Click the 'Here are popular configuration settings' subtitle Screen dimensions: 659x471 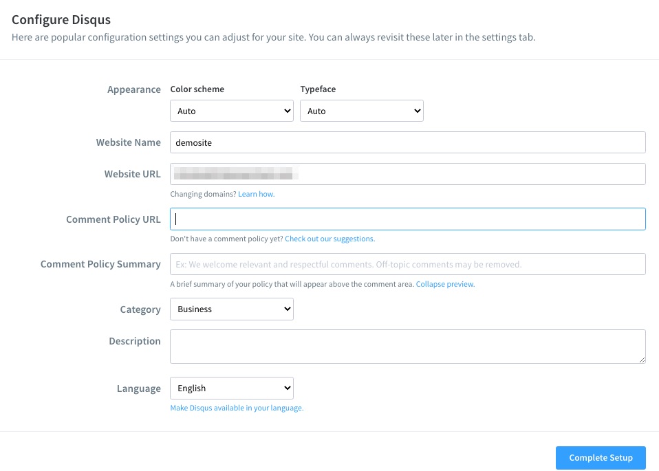pyautogui.click(x=274, y=37)
